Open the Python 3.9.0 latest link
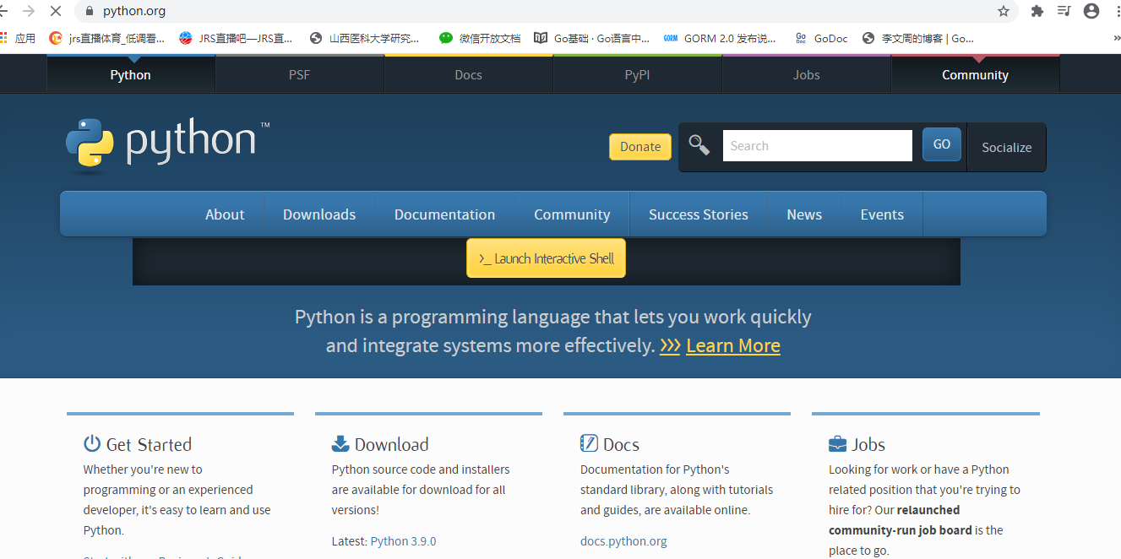1121x559 pixels. tap(403, 541)
